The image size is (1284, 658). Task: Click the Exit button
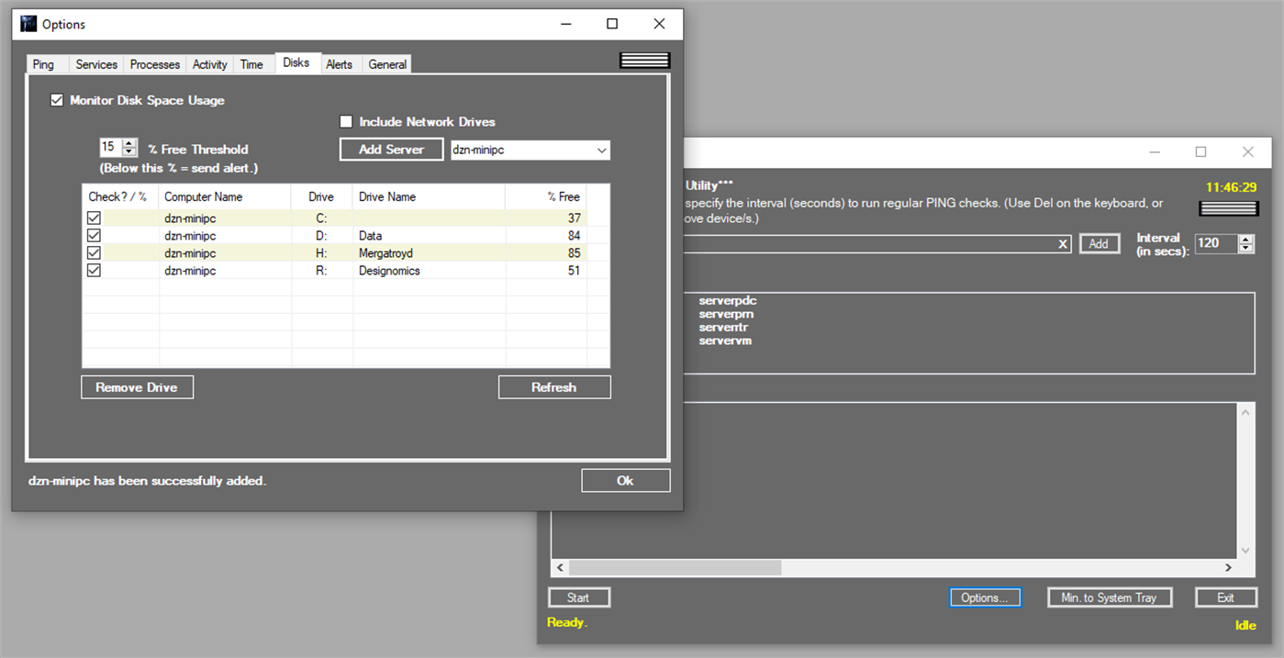coord(1226,597)
